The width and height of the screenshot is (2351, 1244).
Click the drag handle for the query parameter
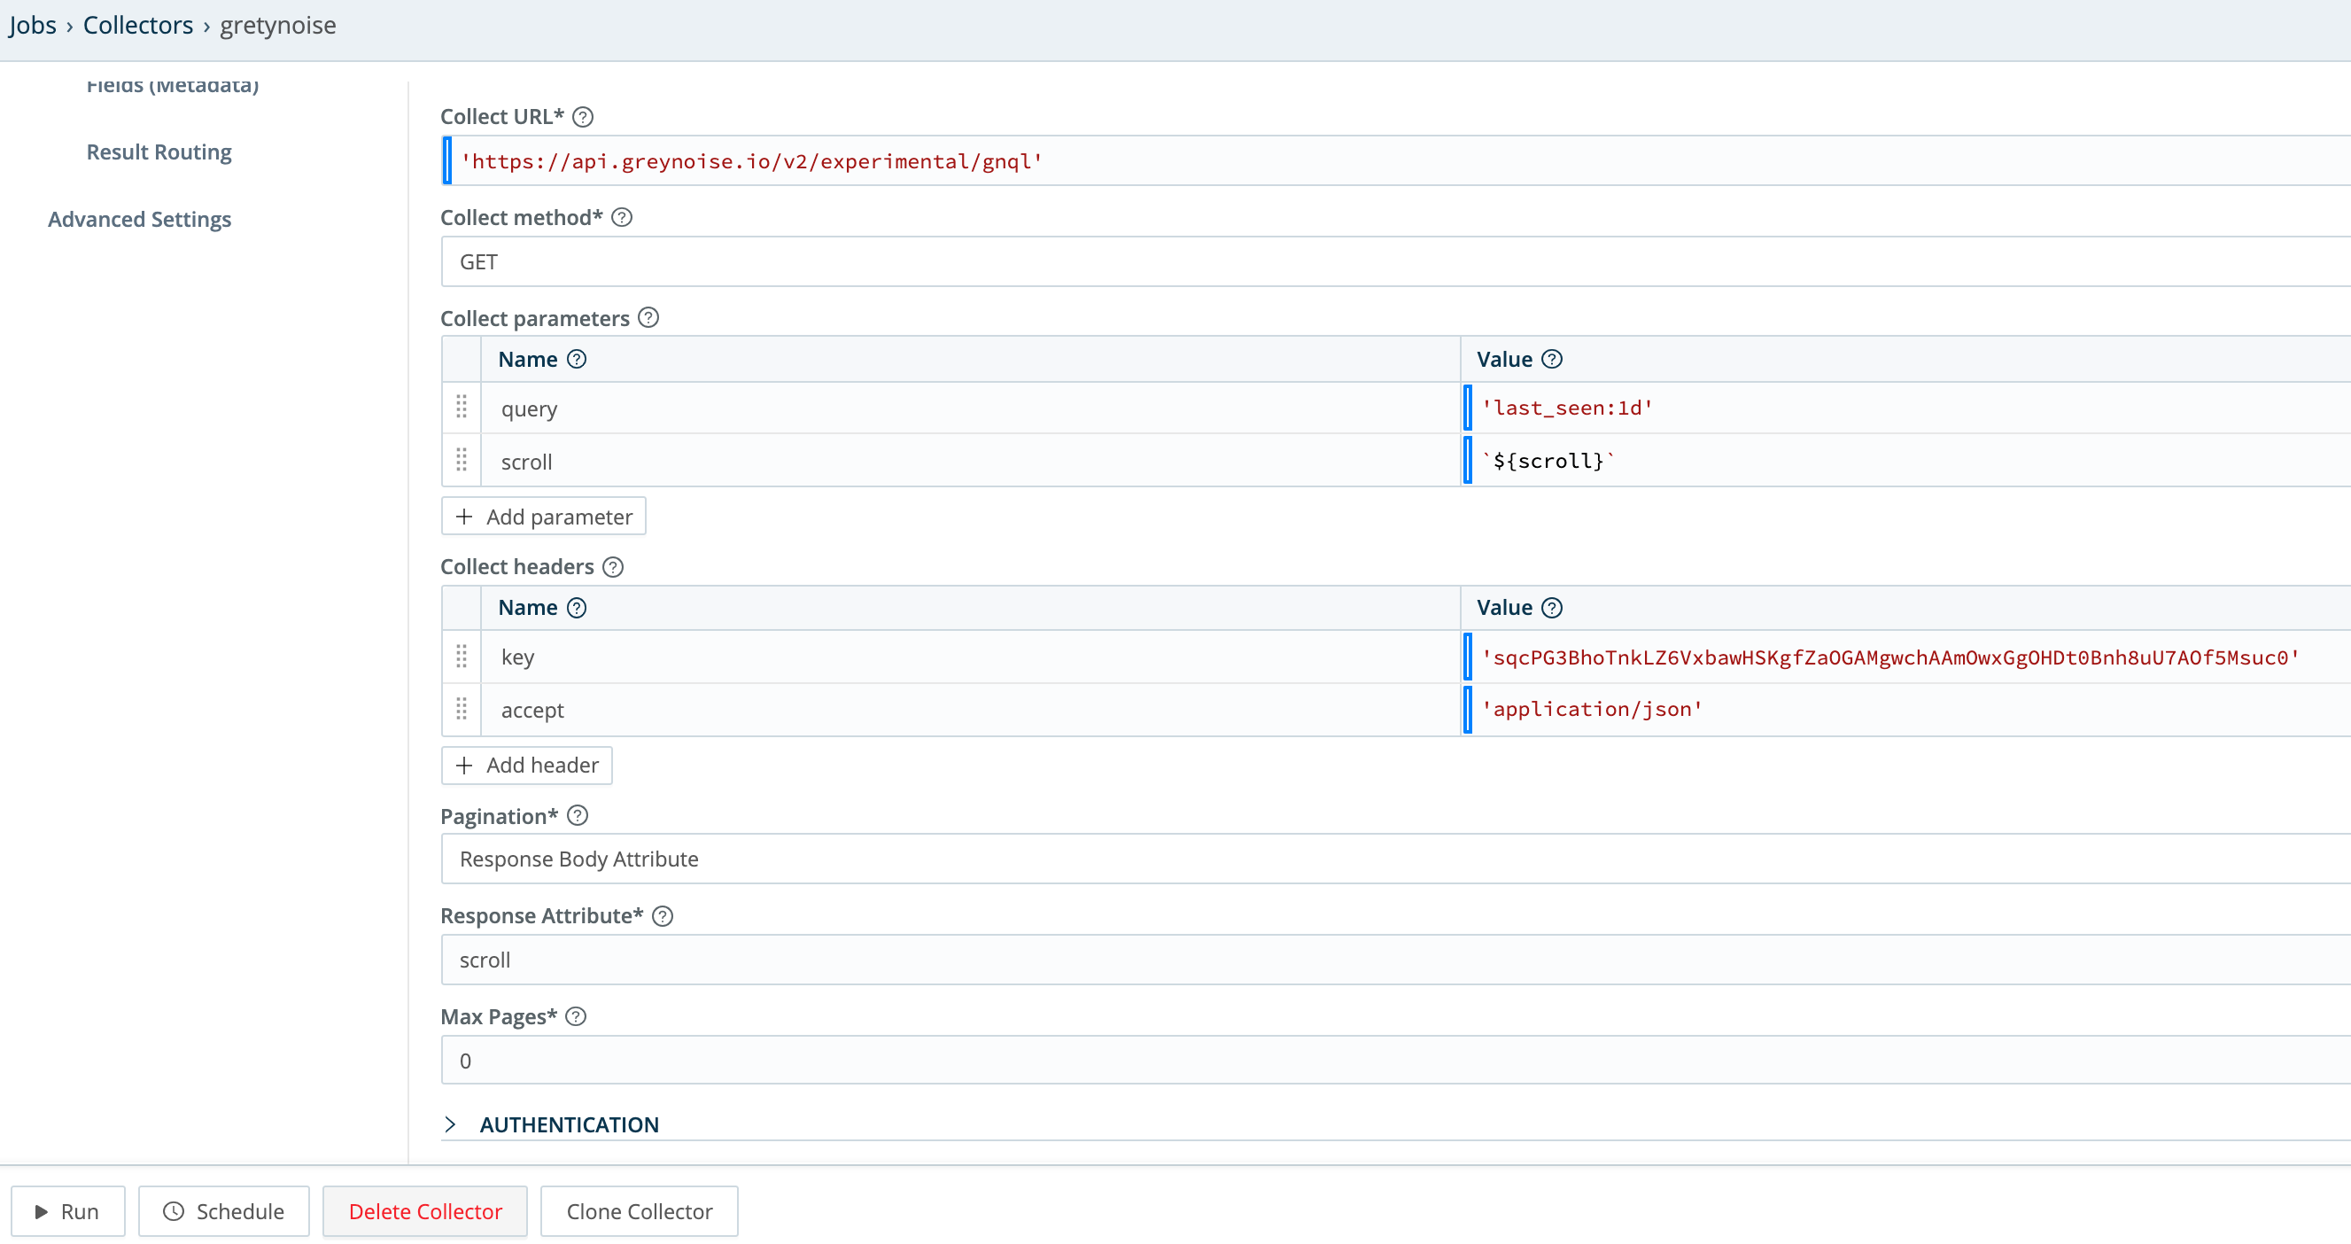pos(461,408)
